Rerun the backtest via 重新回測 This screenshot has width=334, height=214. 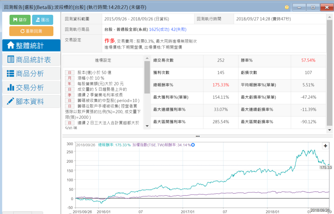coord(31,31)
